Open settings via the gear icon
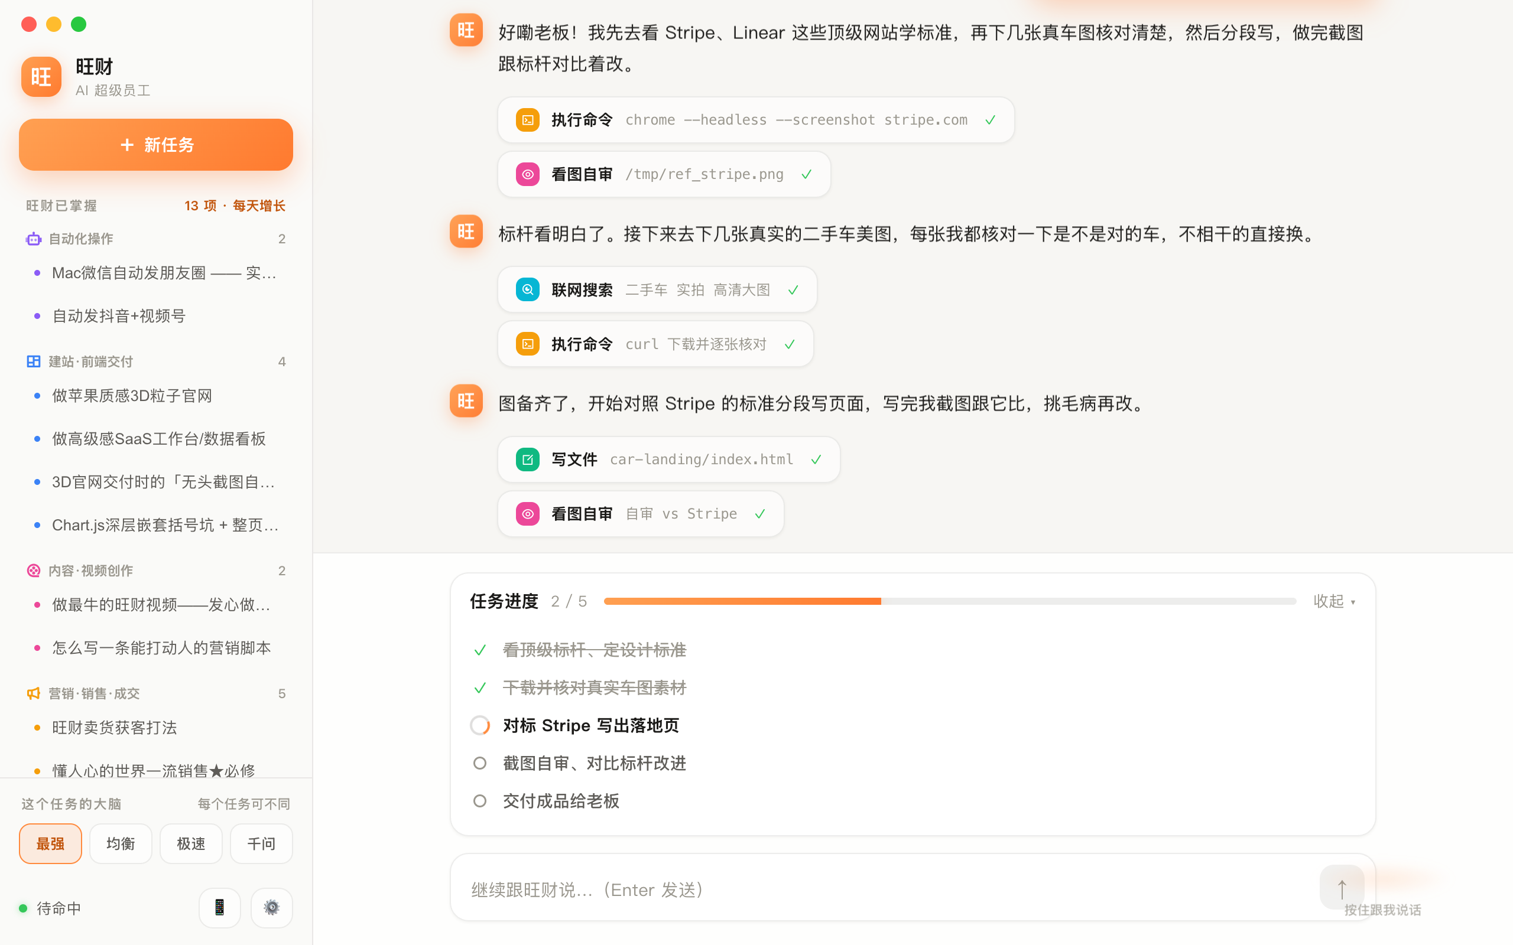This screenshot has width=1513, height=945. pyautogui.click(x=271, y=908)
